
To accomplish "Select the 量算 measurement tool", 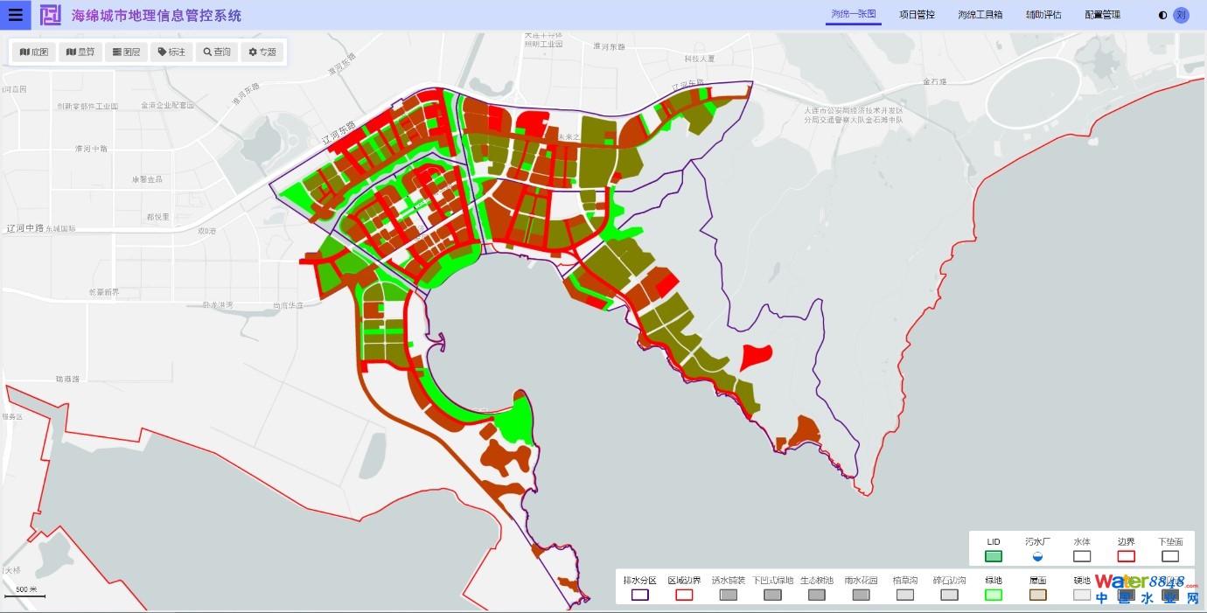I will (x=80, y=52).
